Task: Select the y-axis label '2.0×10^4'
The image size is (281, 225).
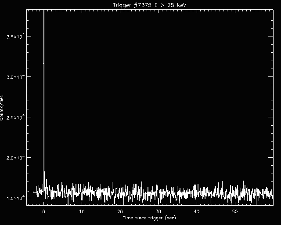Action: (16, 158)
